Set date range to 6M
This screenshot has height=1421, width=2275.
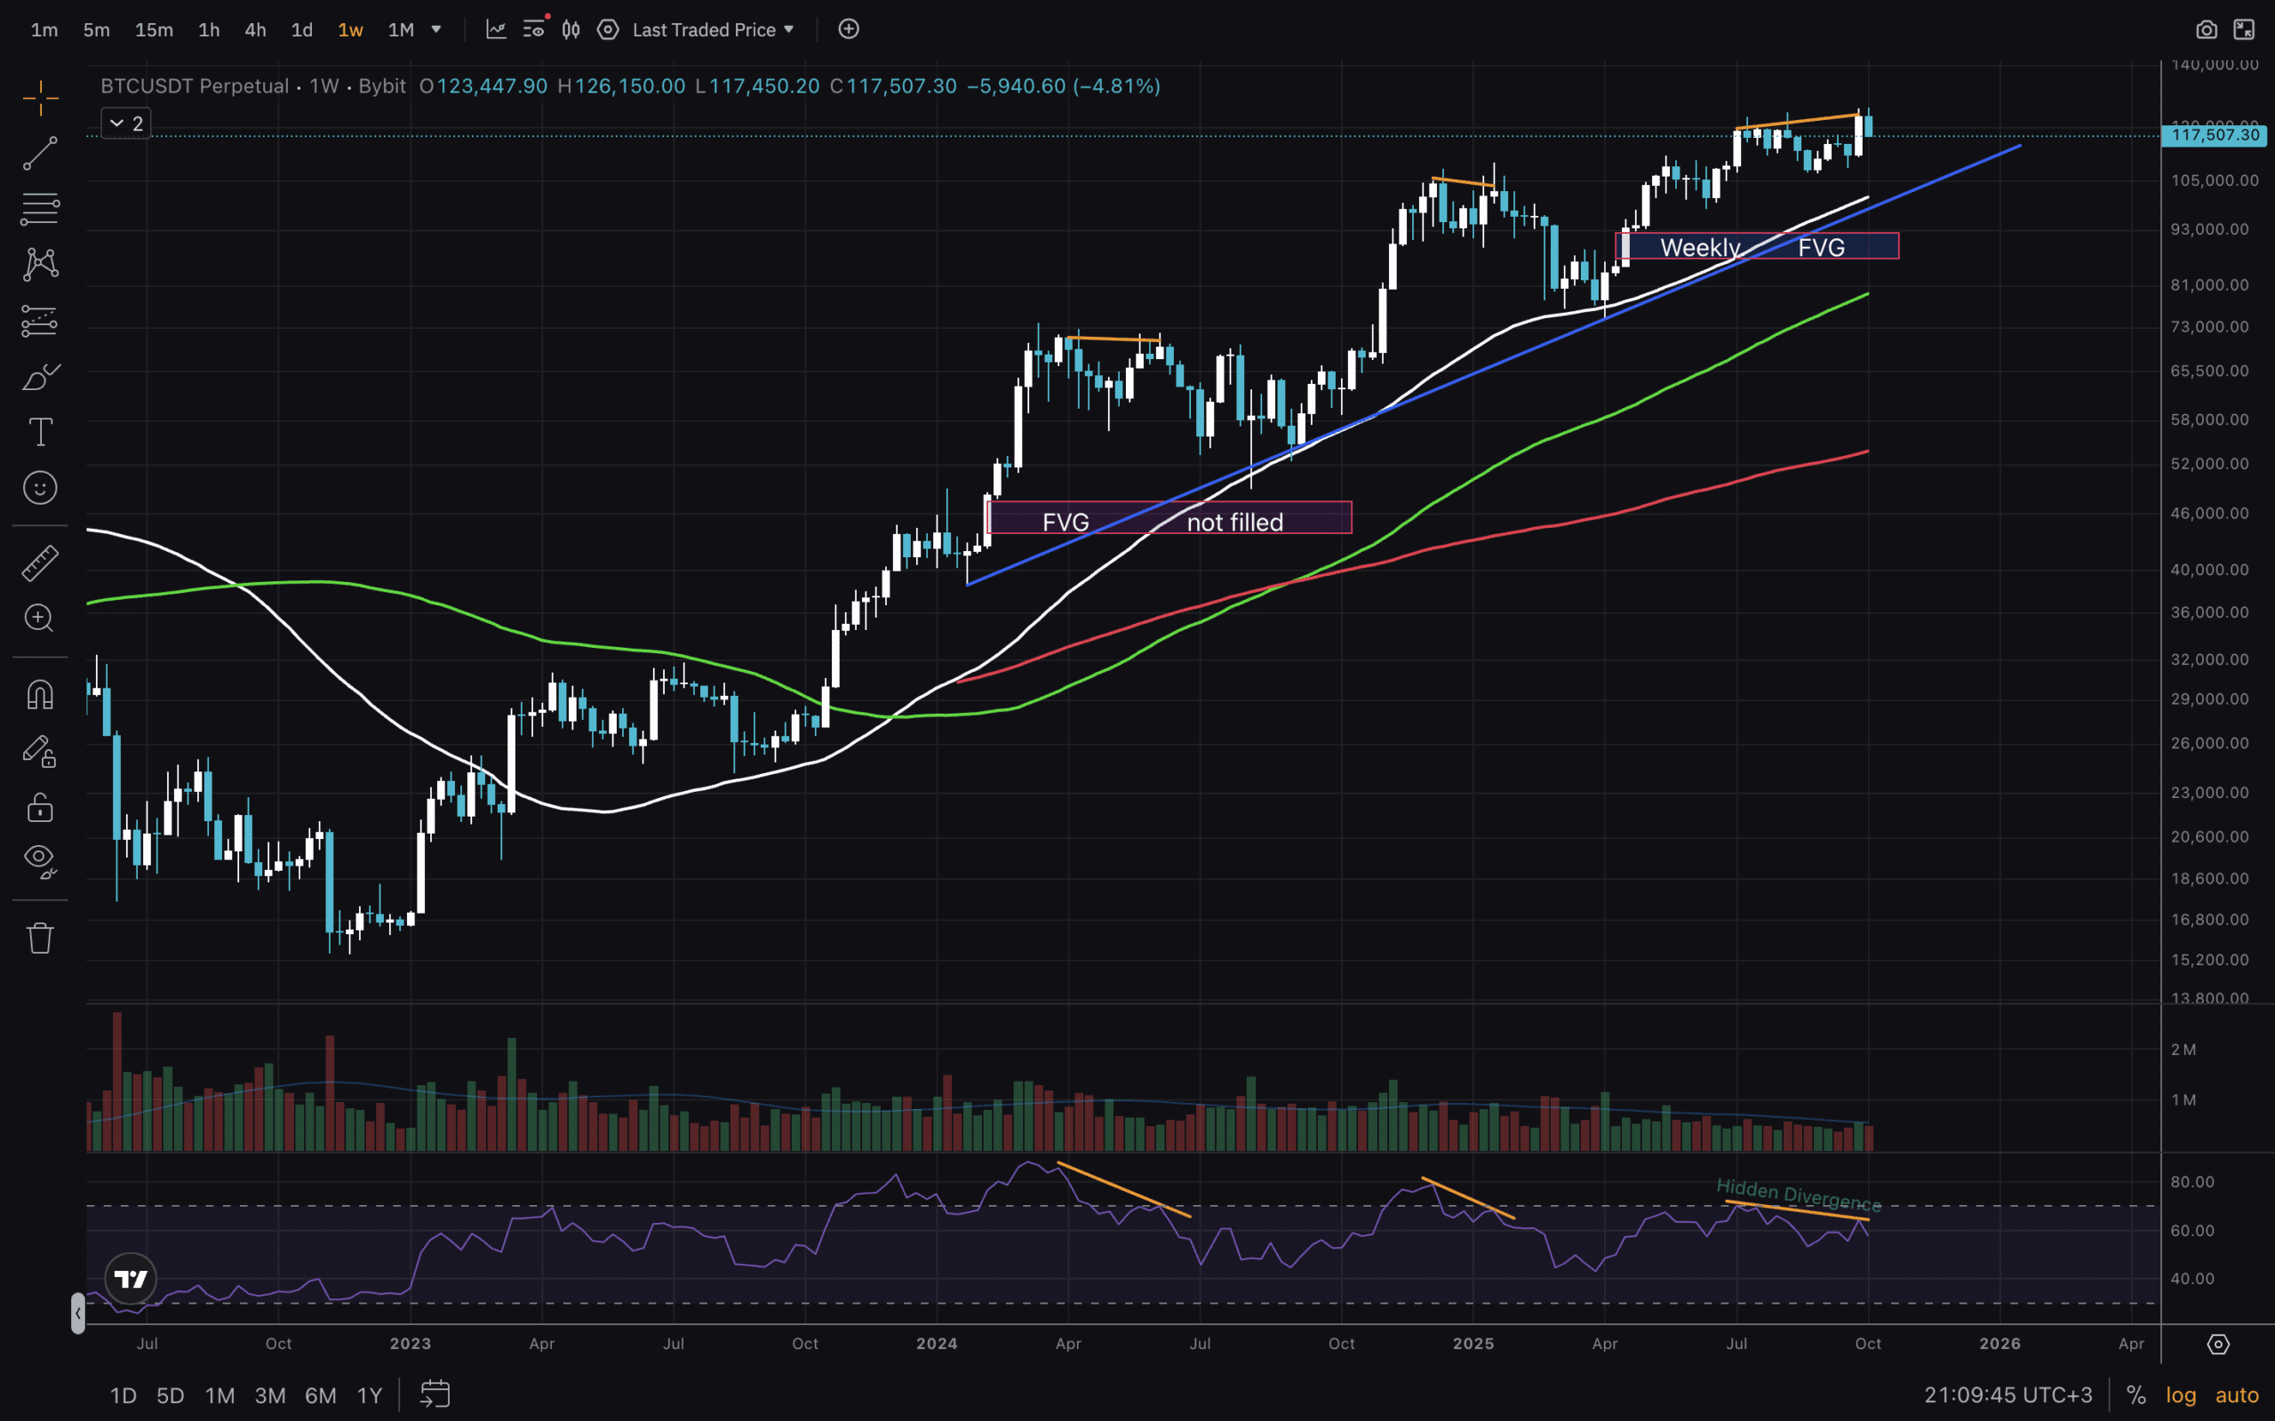321,1394
